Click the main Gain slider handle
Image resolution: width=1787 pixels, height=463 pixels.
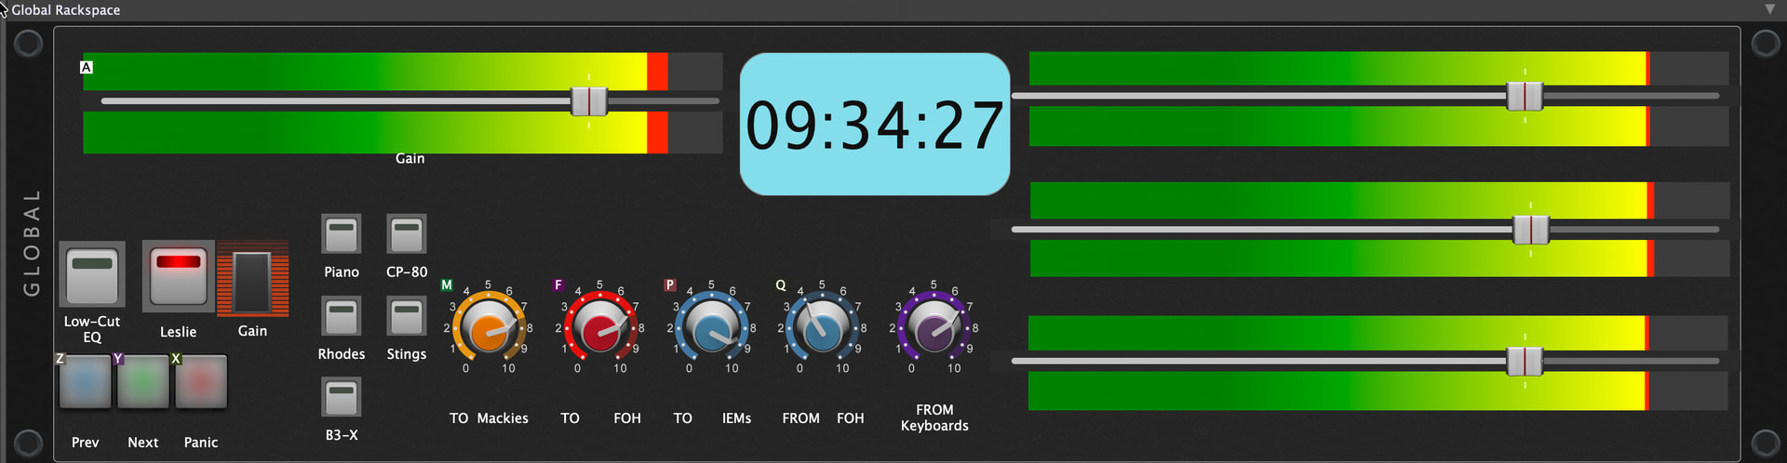click(x=589, y=100)
